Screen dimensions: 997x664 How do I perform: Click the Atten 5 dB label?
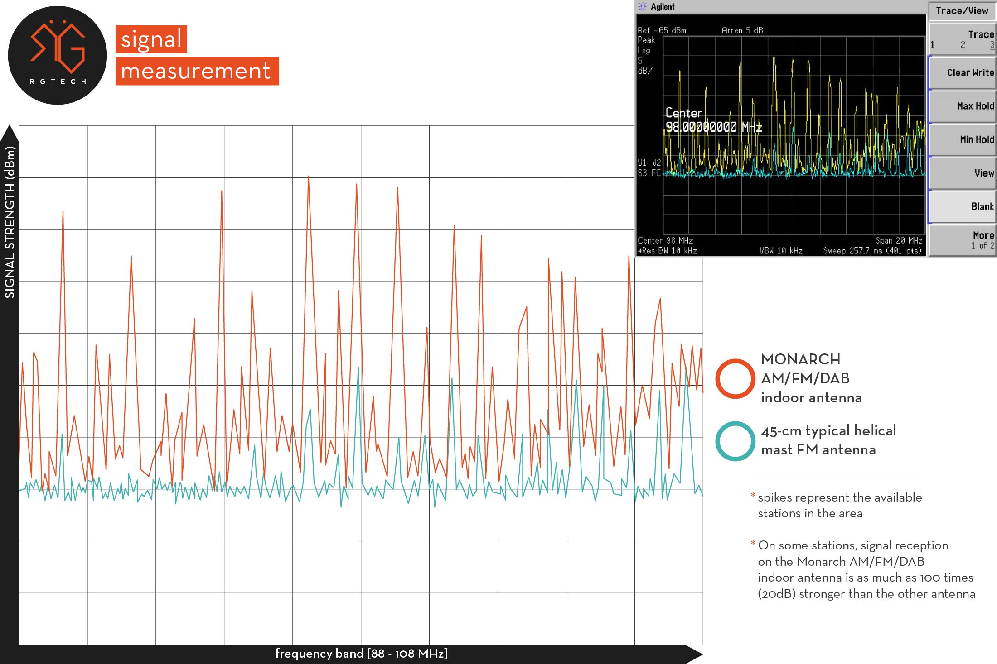coord(742,30)
